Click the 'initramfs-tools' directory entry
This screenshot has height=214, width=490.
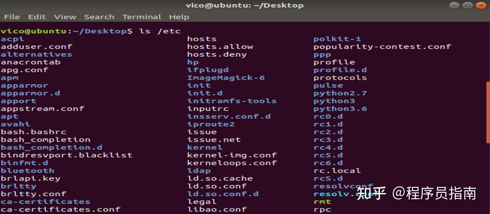click(232, 101)
